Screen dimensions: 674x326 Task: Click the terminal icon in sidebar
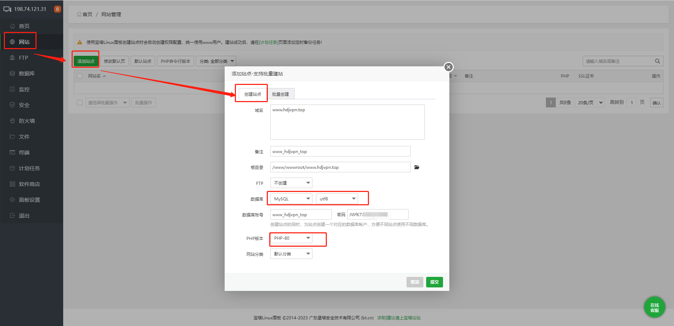pyautogui.click(x=12, y=152)
